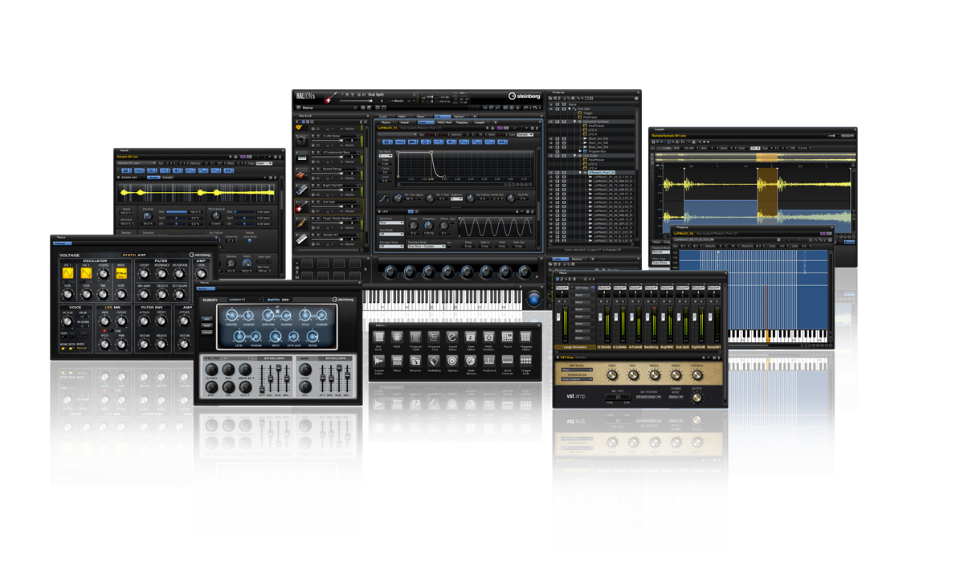Open Program Table from the Select window
The height and width of the screenshot is (564, 964).
tap(415, 336)
